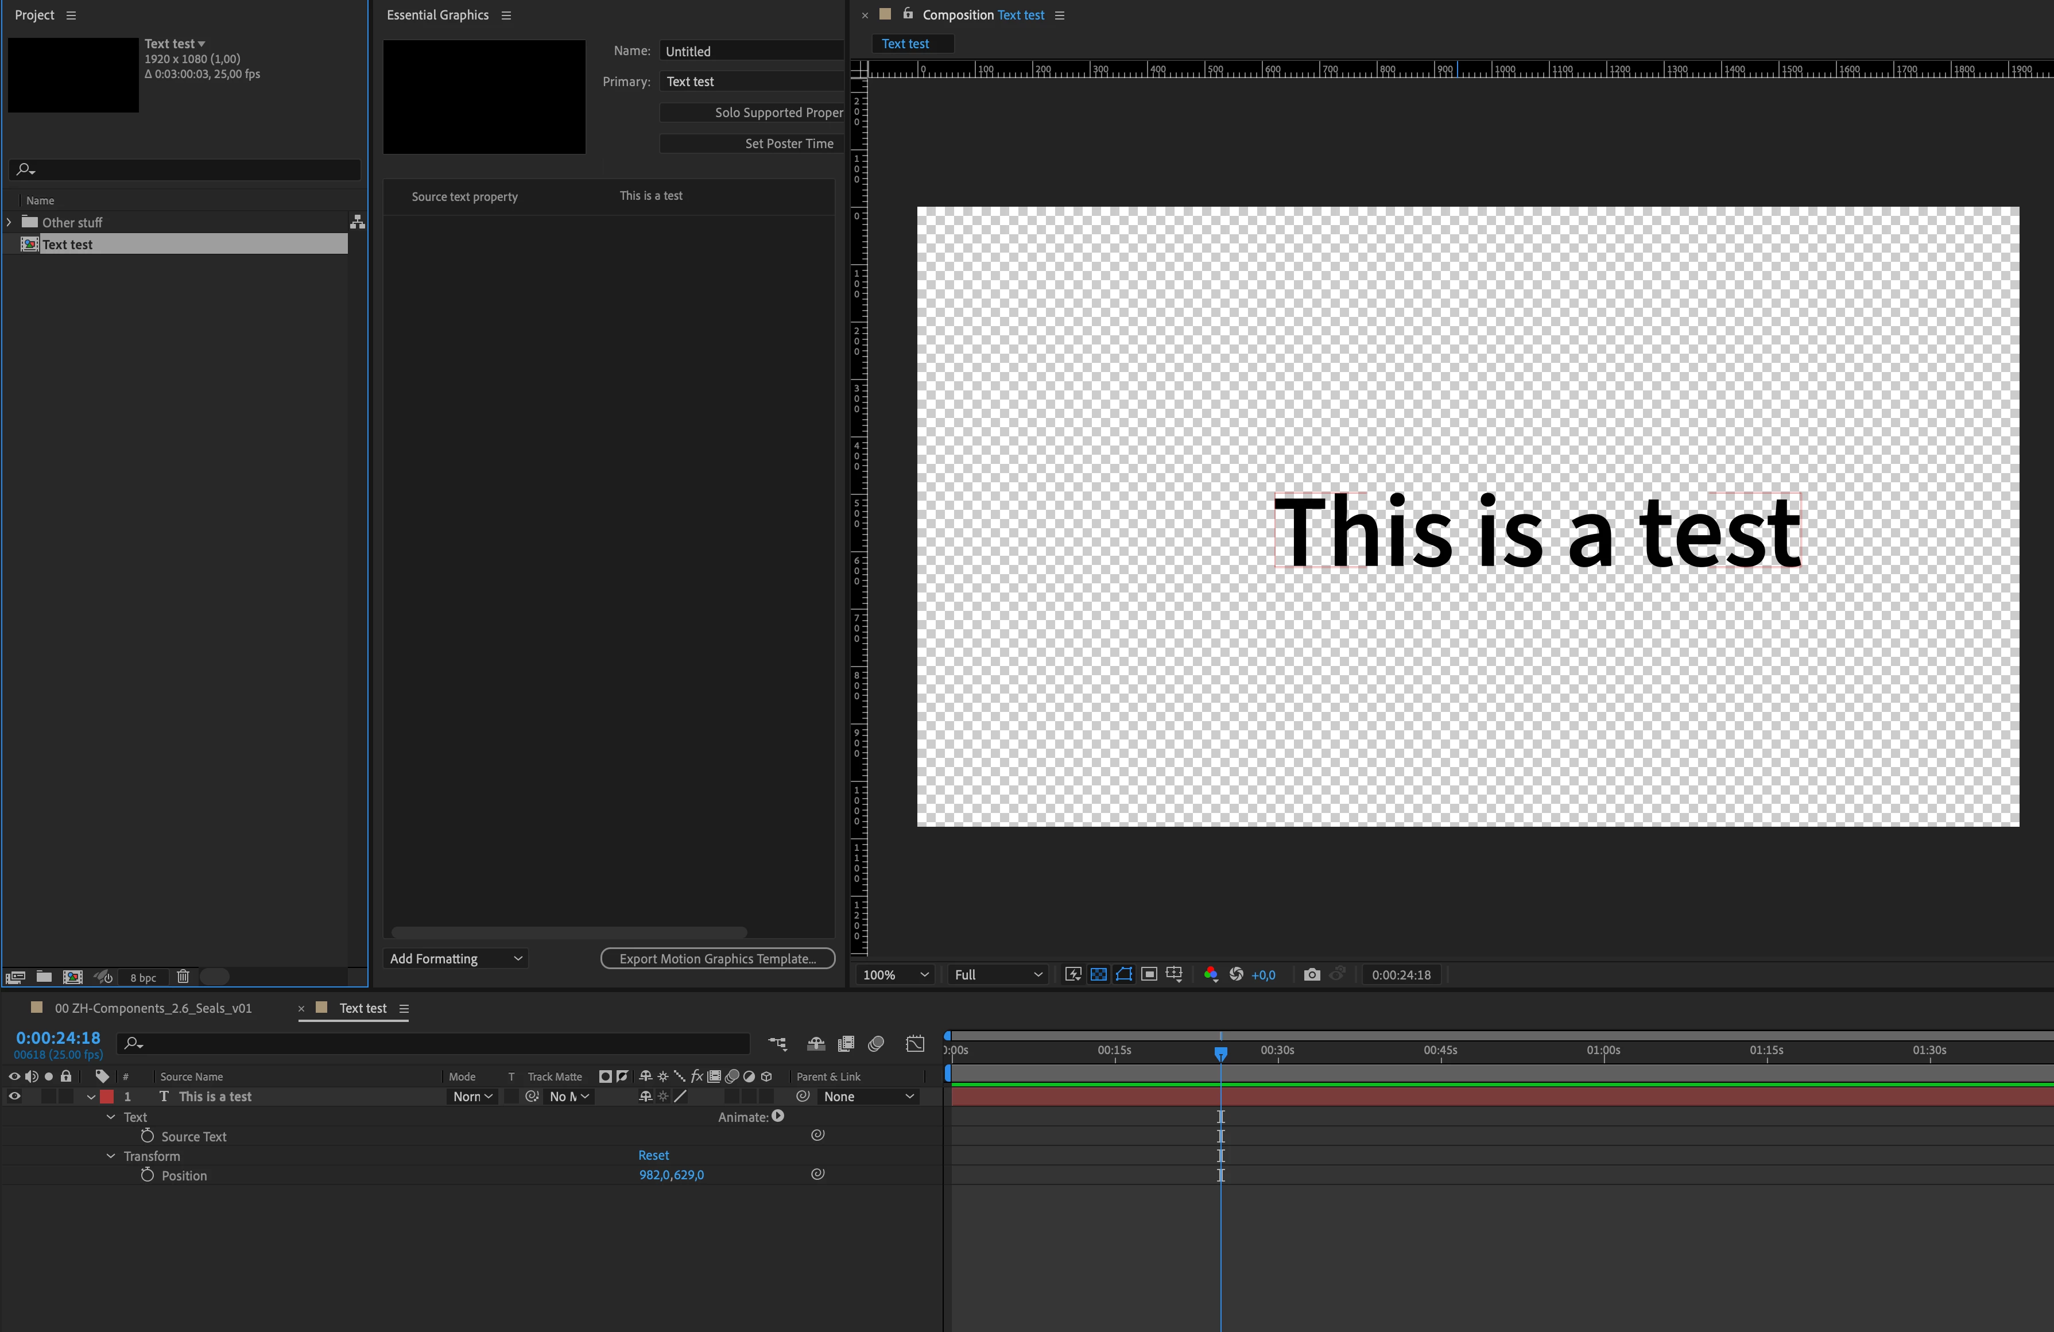Click the Reset link for Transform
Viewport: 2054px width, 1332px height.
(x=653, y=1155)
